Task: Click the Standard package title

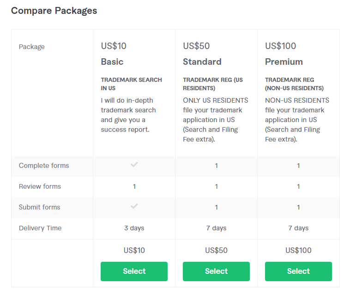Action: 202,62
